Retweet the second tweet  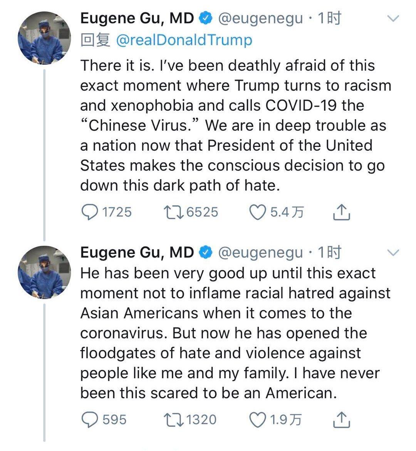coord(174,419)
